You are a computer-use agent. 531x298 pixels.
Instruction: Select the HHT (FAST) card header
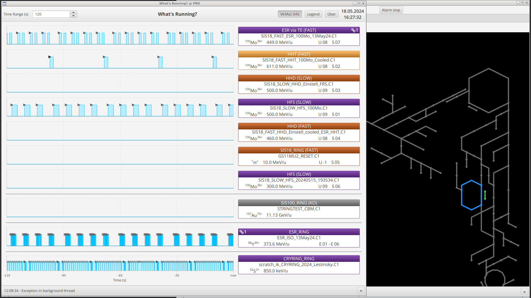pyautogui.click(x=299, y=54)
